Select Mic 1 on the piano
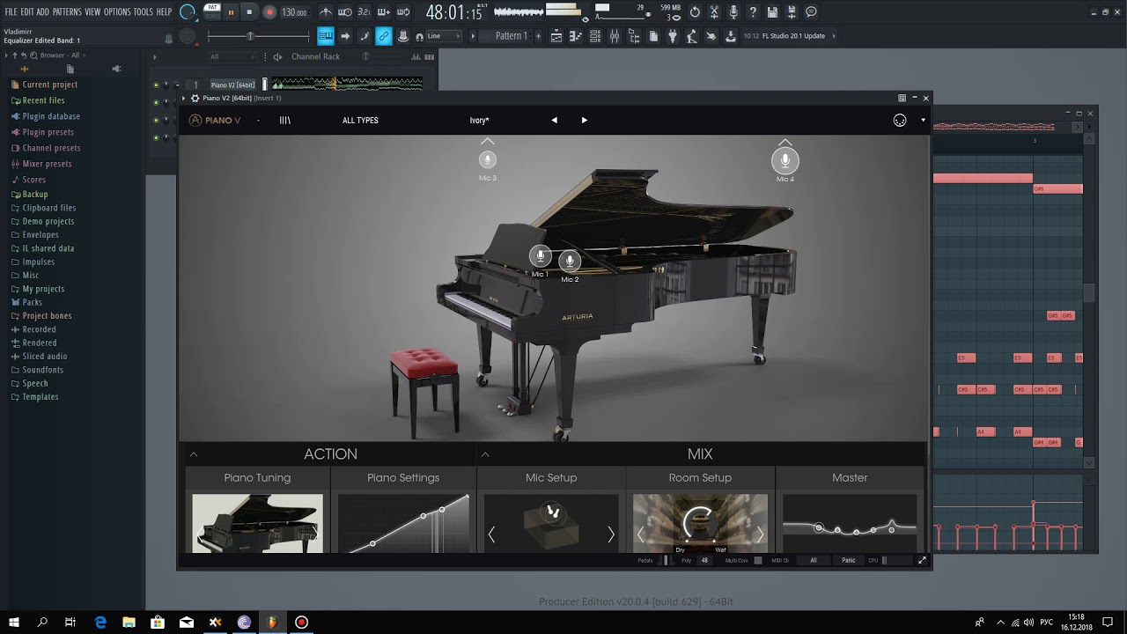 tap(541, 256)
